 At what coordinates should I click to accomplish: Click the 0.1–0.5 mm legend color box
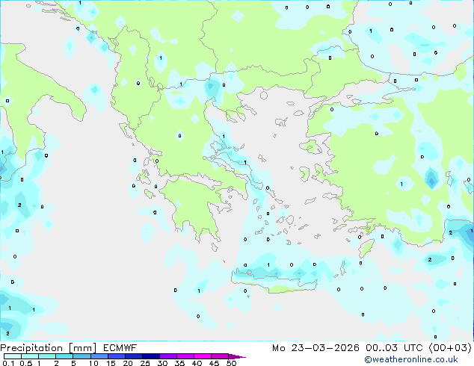click(13, 356)
